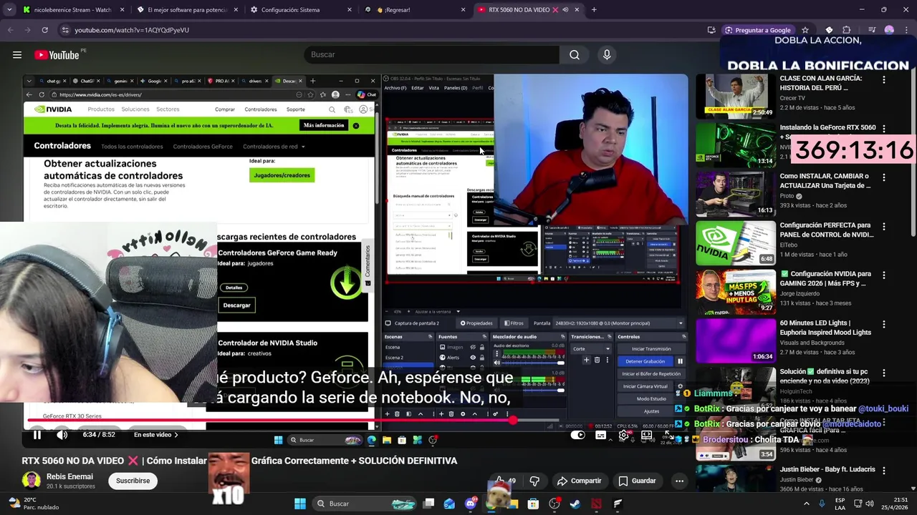The image size is (917, 515).
Task: Start voice search with microphone icon
Action: [607, 54]
